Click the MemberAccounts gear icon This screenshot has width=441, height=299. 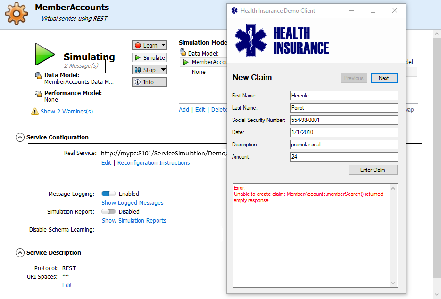pyautogui.click(x=17, y=14)
